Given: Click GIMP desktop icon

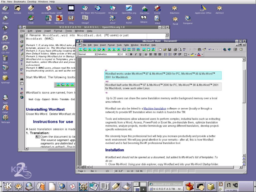Looking at the screenshot, I should (x=59, y=10).
